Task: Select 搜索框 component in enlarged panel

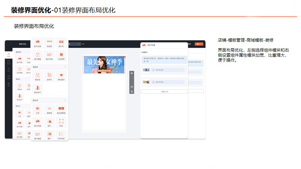Action: tap(49, 110)
